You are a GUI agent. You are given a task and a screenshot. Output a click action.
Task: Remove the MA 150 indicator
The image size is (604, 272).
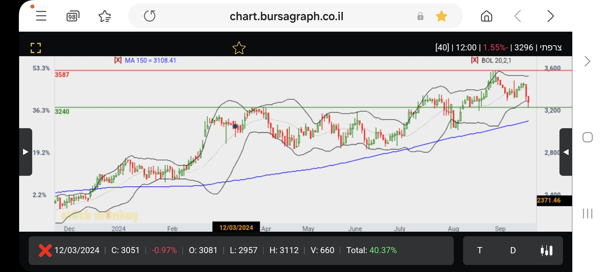[118, 60]
